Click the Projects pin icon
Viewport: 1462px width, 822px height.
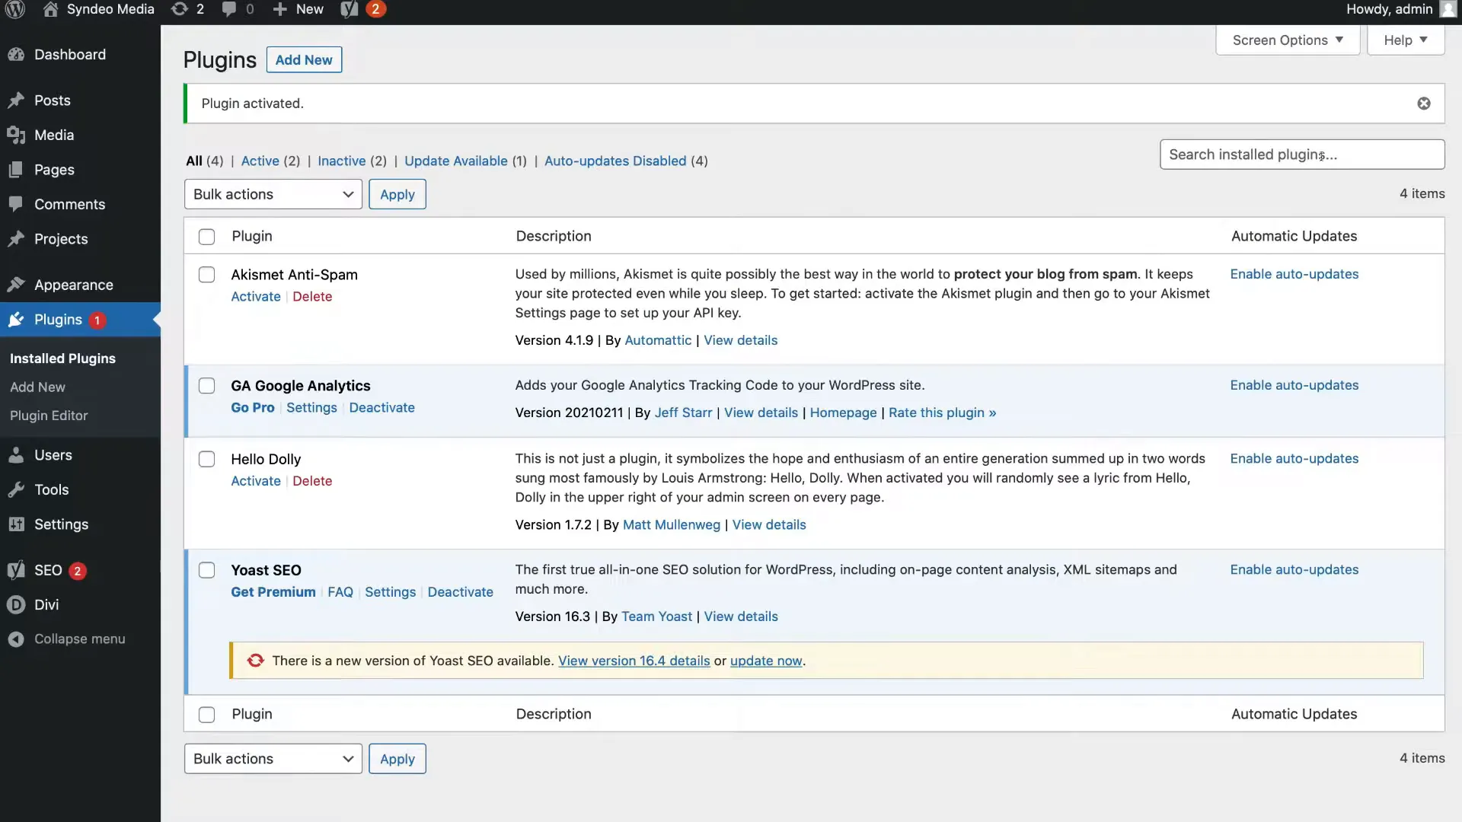pos(16,239)
